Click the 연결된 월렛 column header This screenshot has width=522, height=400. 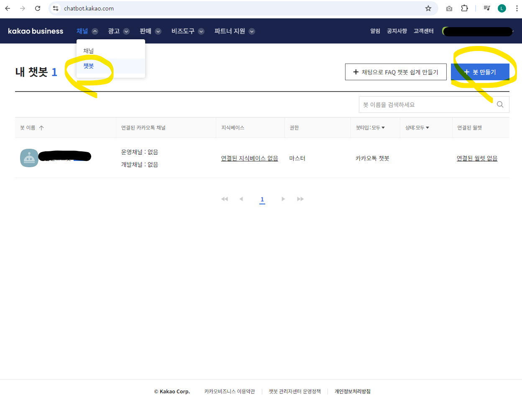[x=470, y=128]
